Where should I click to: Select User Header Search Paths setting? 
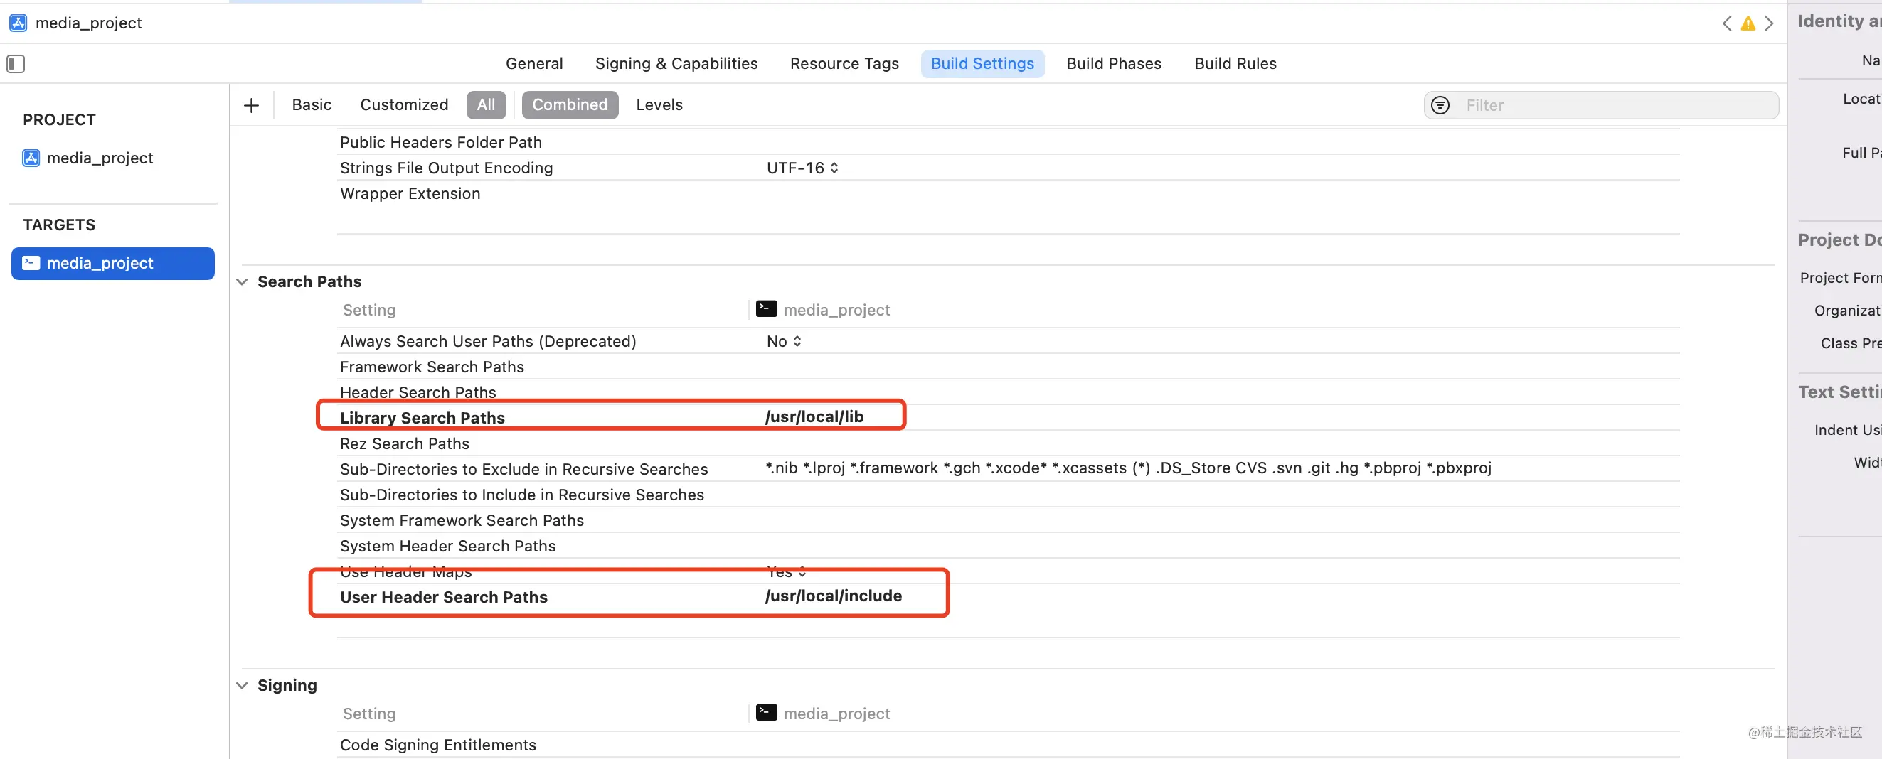[x=443, y=597]
